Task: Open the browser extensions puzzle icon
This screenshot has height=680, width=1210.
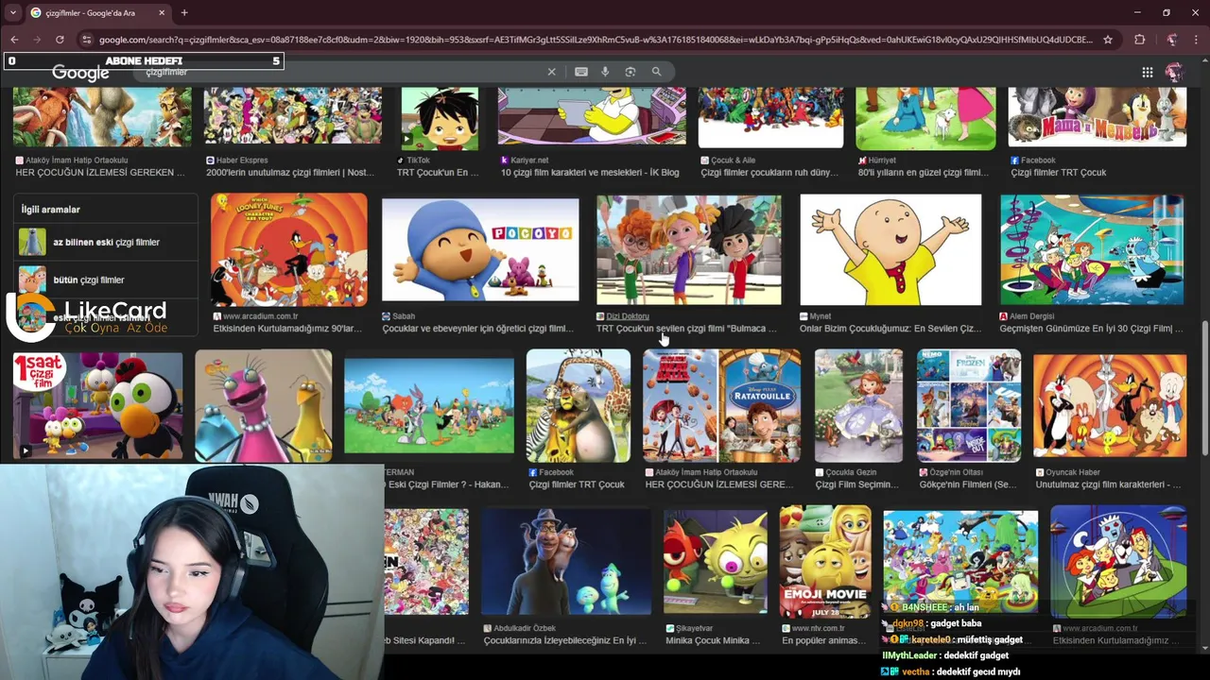Action: (1139, 40)
